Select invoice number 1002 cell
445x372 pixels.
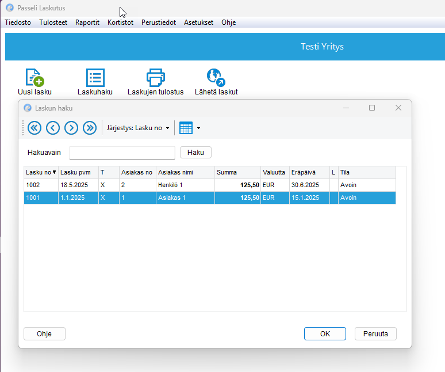[41, 185]
